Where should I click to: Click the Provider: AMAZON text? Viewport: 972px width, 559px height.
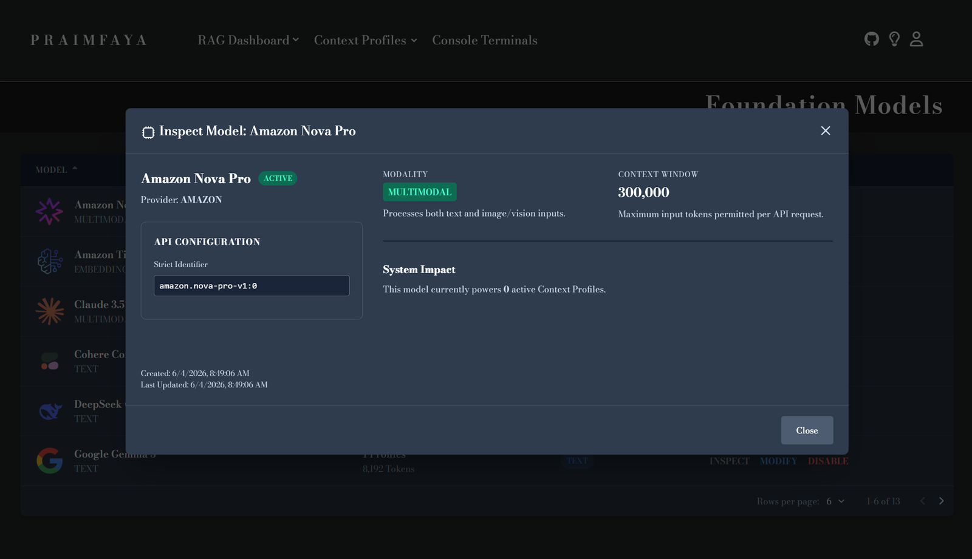tap(181, 200)
